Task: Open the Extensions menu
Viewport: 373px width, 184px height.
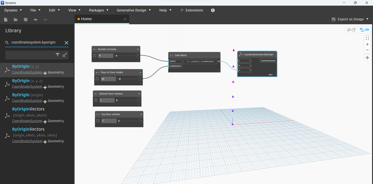Action: click(x=192, y=10)
